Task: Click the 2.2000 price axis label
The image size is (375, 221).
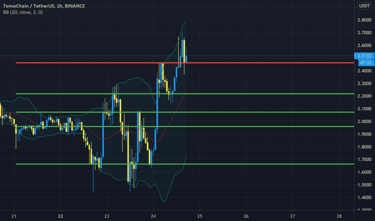Action: click(x=364, y=96)
